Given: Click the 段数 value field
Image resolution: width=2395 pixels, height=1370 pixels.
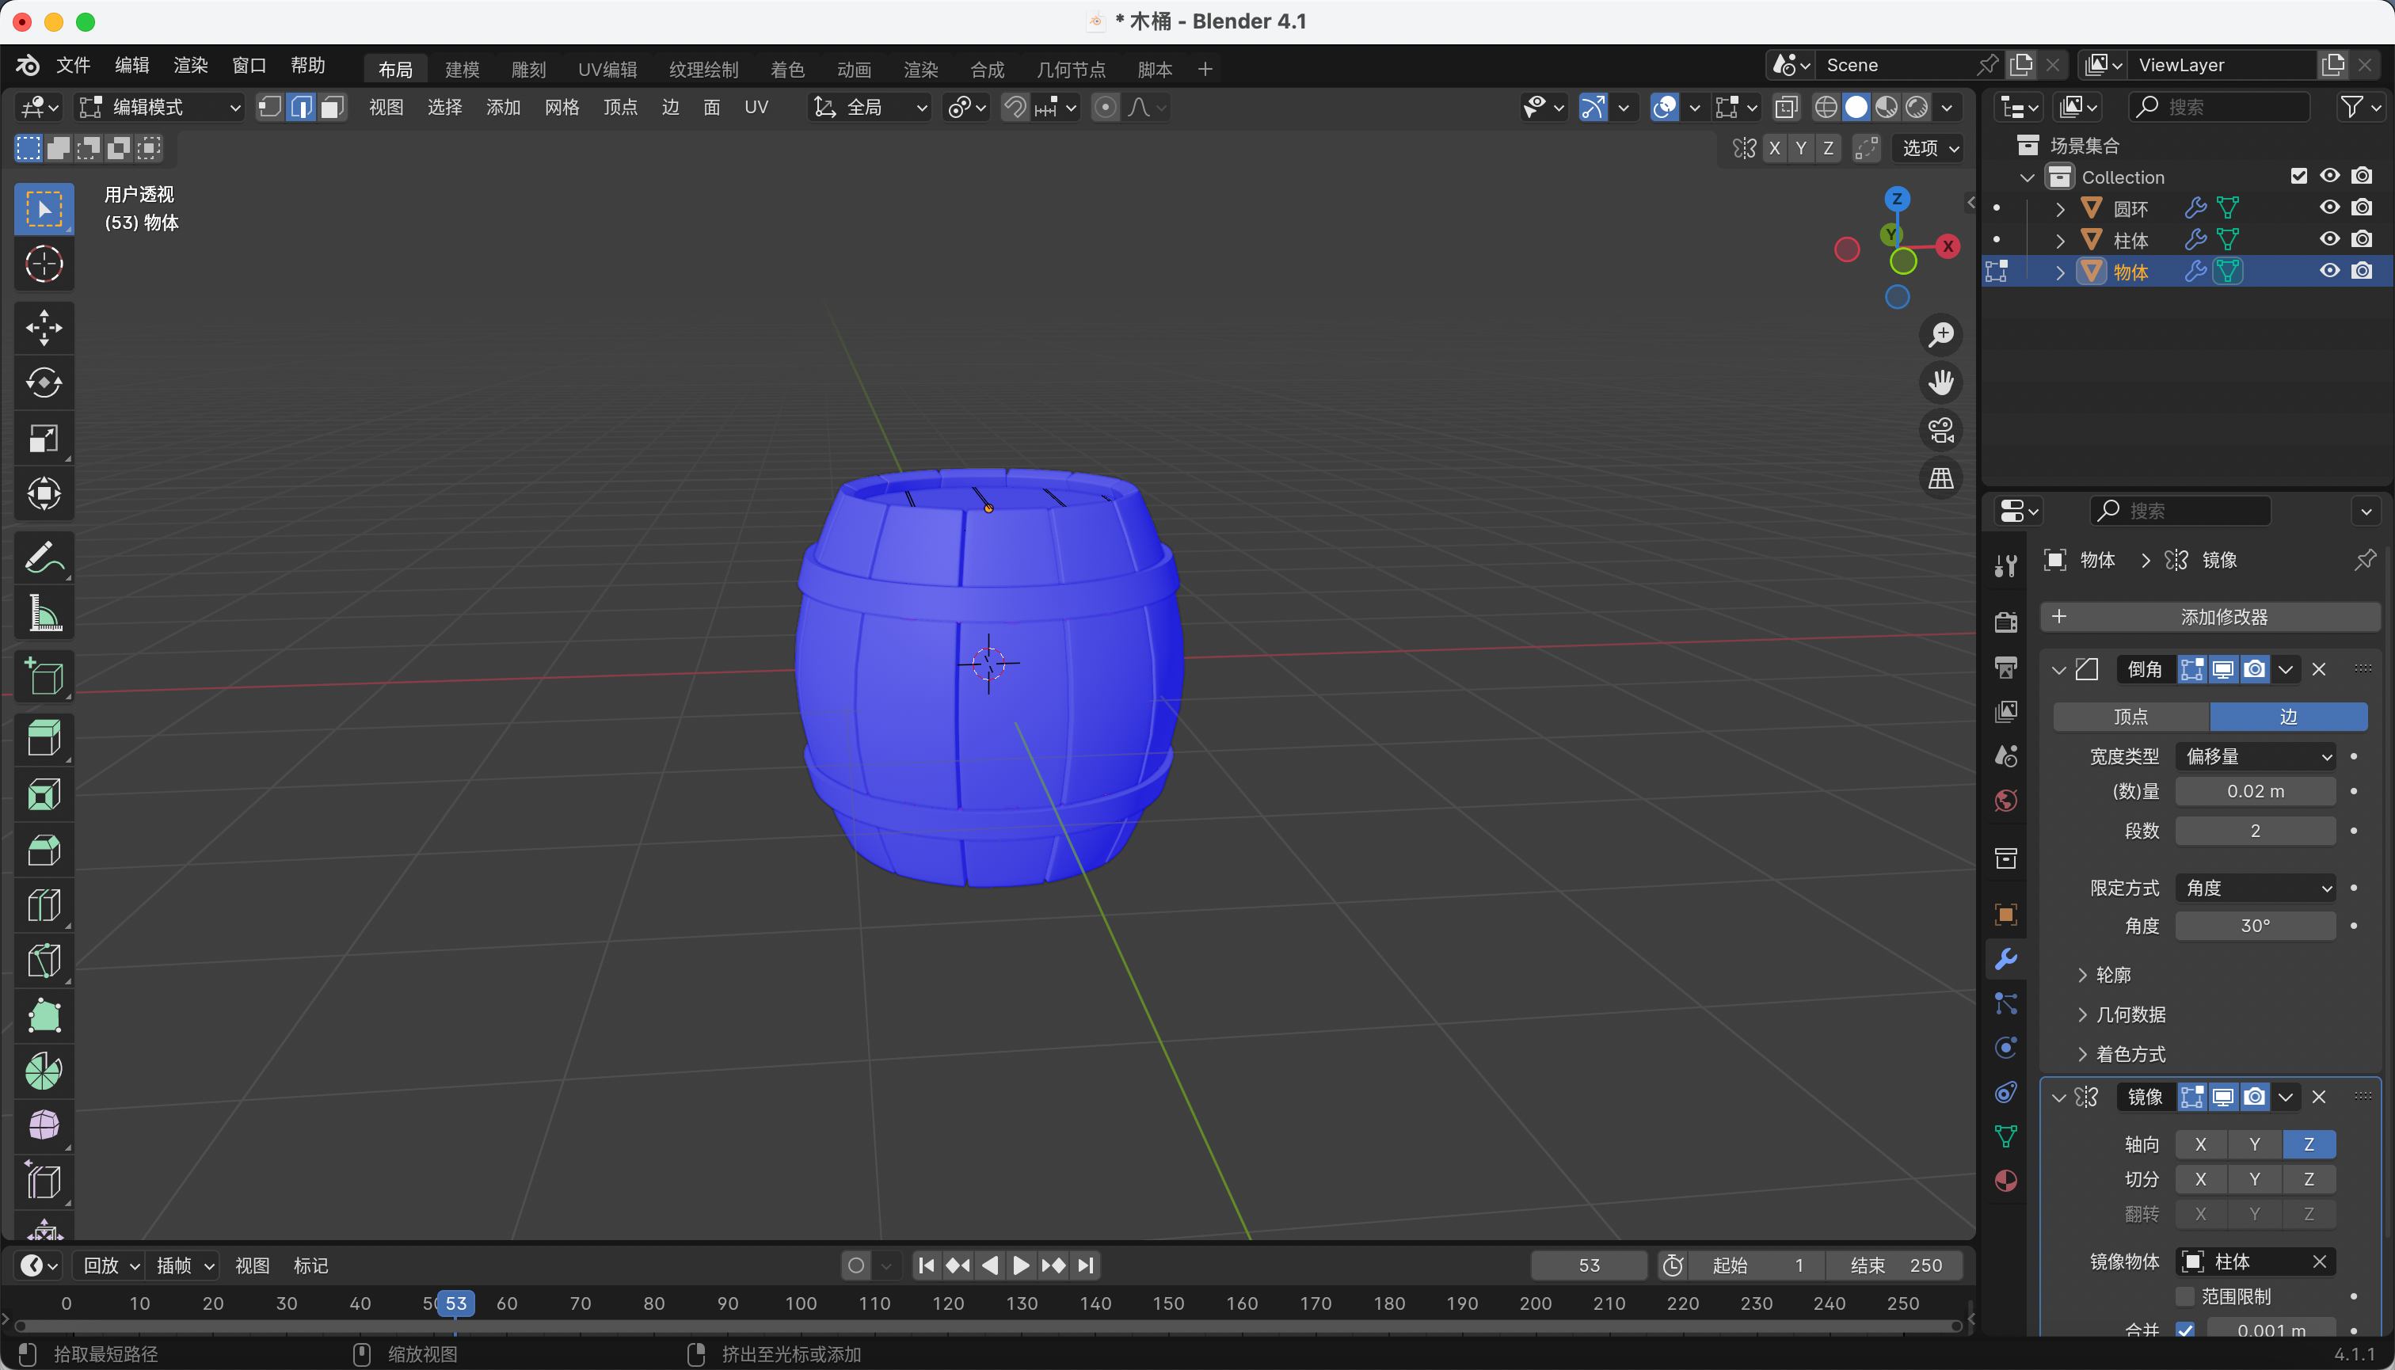Looking at the screenshot, I should (x=2255, y=831).
